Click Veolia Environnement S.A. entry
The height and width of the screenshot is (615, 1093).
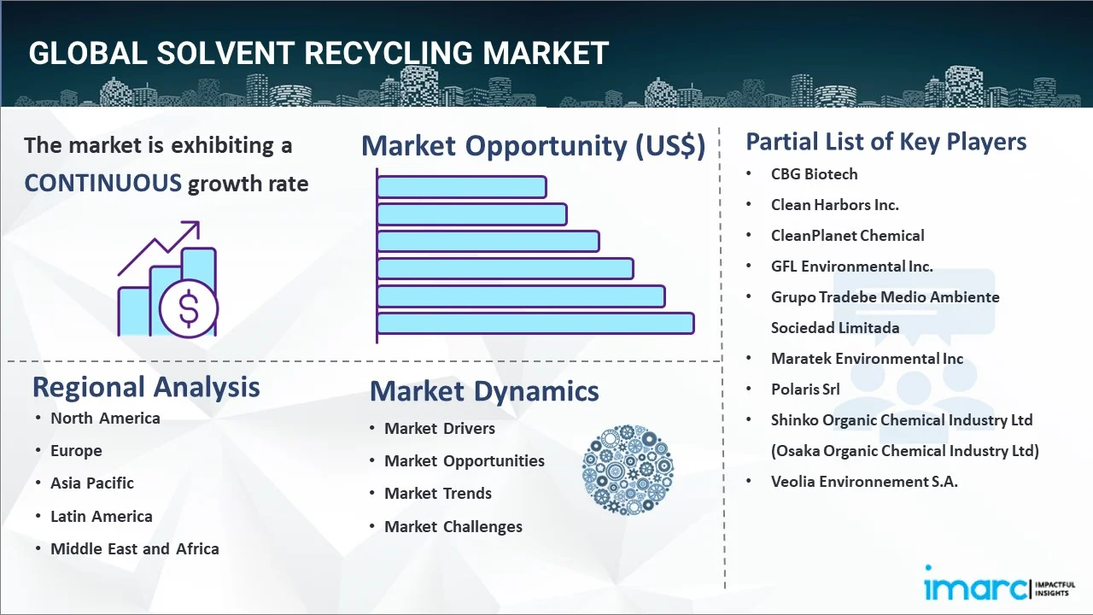tap(864, 481)
